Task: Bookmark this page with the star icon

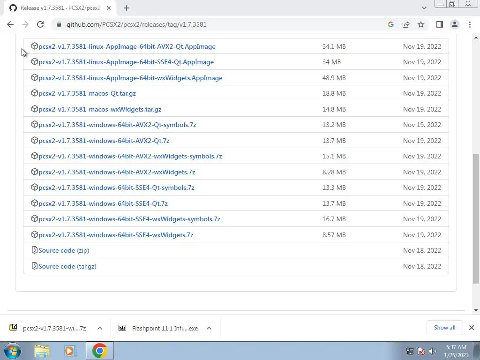Action: [421, 24]
